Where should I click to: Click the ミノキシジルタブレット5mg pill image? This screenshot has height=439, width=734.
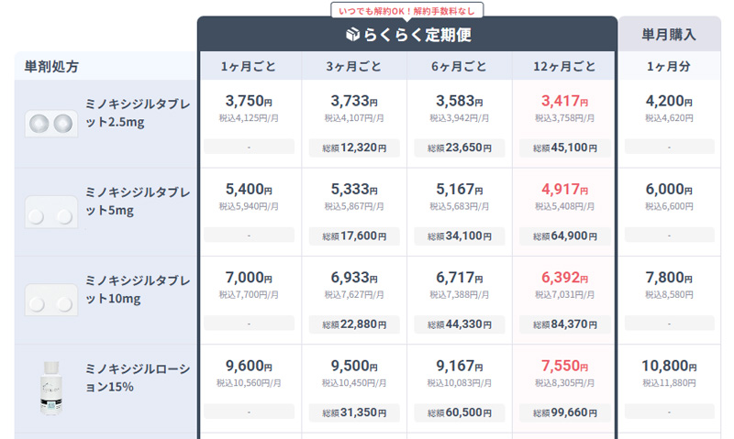[x=50, y=215]
